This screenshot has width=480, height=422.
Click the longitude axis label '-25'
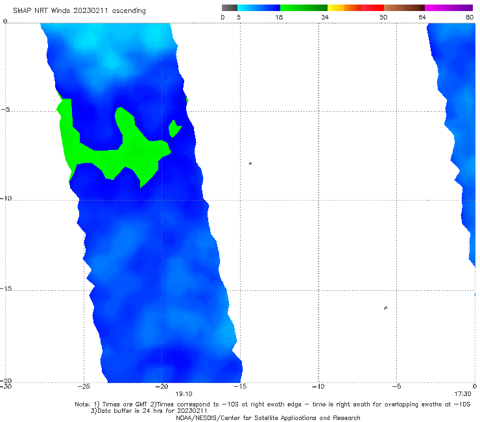84,386
